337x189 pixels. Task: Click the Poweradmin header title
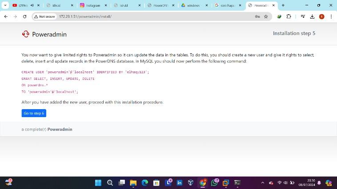click(49, 34)
